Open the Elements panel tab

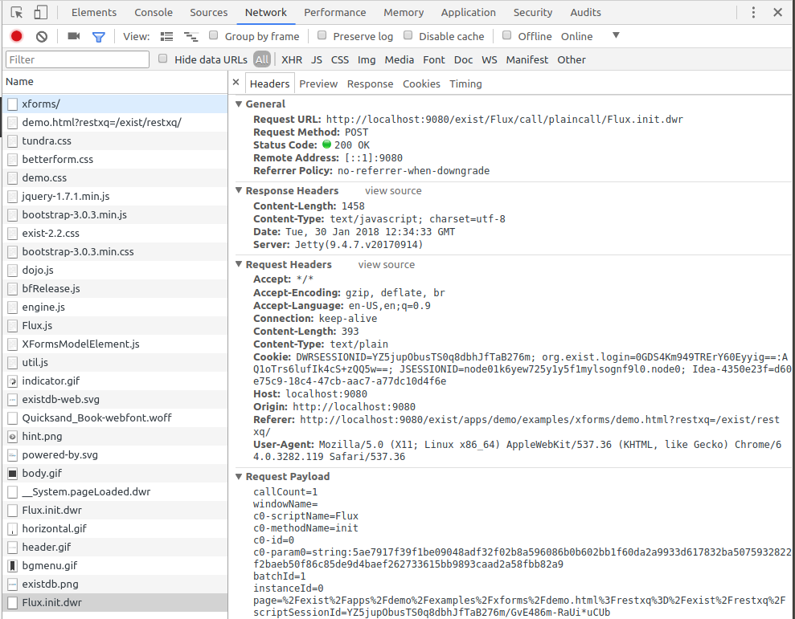click(94, 12)
